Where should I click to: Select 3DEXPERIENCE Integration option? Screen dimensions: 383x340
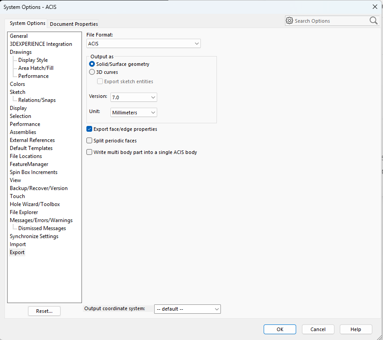tap(41, 44)
